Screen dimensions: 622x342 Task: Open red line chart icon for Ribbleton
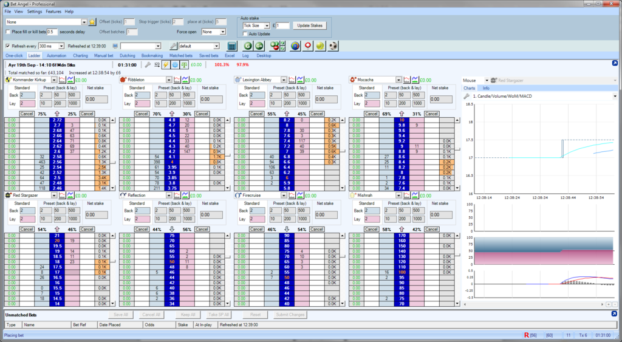click(177, 80)
